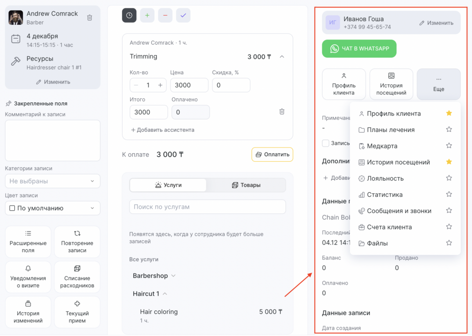Switch to the Товары tab
The height and width of the screenshot is (336, 472).
click(x=246, y=185)
